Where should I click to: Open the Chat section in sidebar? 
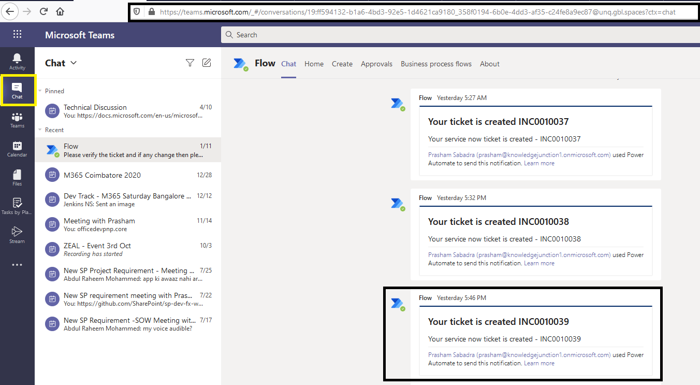point(17,90)
